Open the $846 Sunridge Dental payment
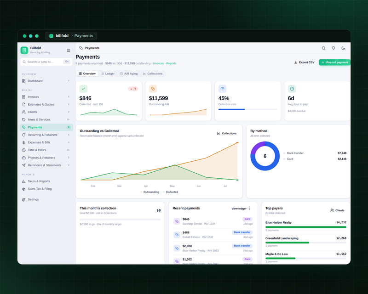The image size is (368, 294). 213,221
